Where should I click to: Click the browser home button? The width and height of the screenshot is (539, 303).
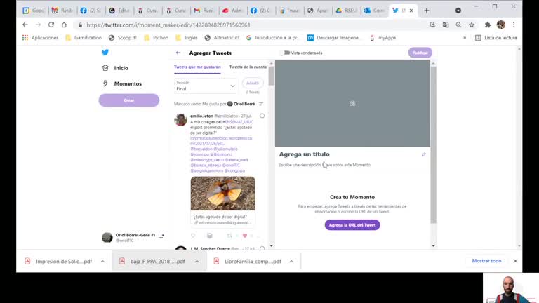pos(64,25)
